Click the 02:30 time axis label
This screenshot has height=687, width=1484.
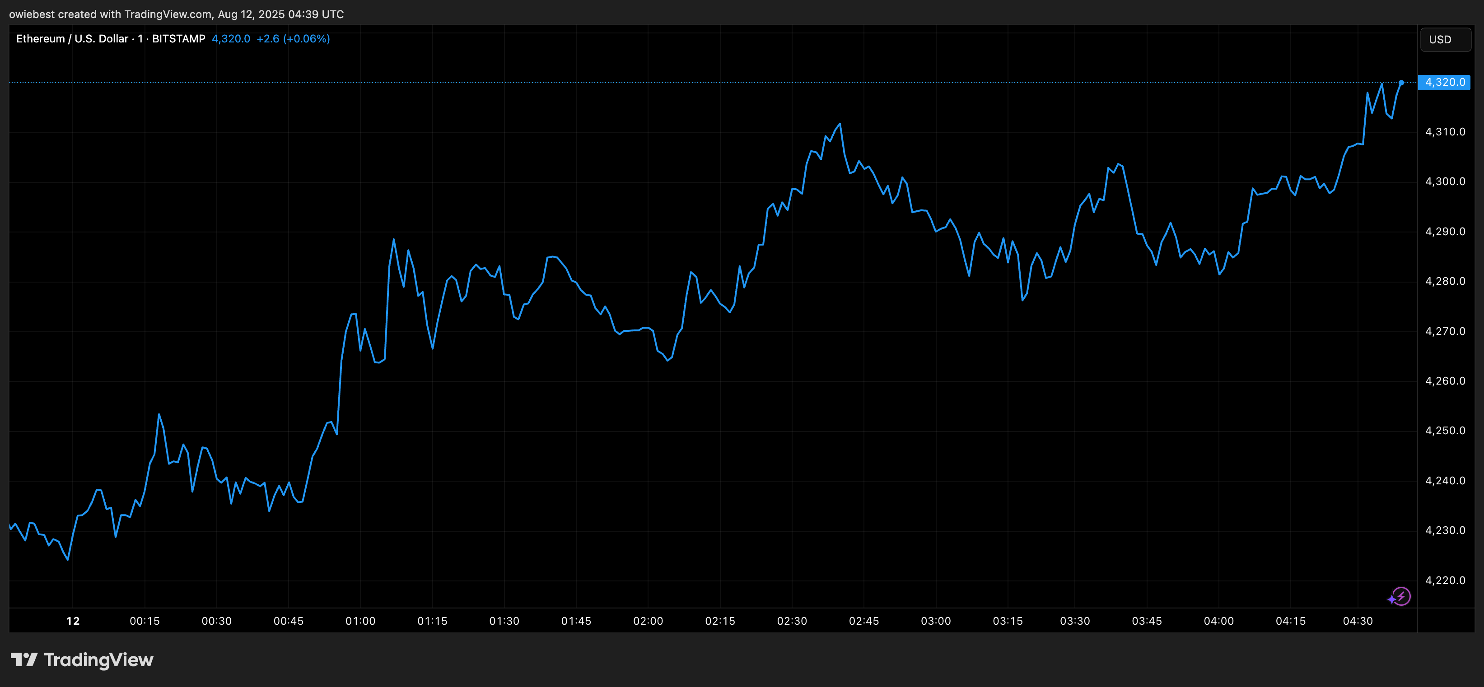(792, 622)
